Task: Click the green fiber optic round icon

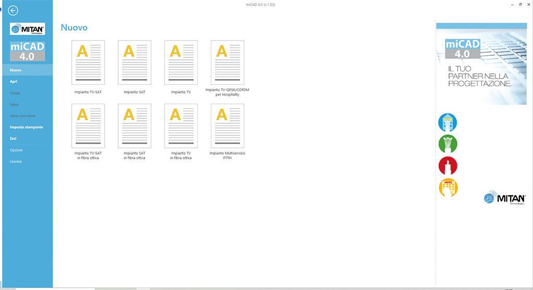Action: click(448, 144)
